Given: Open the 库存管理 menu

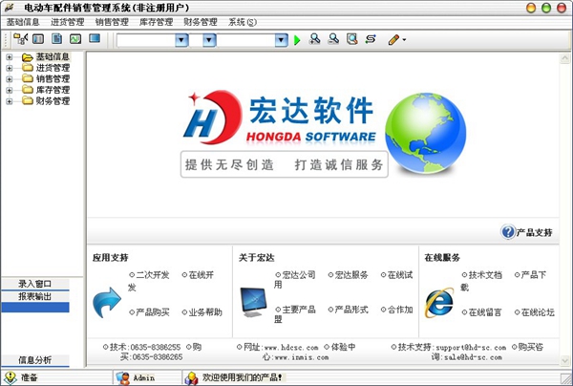Looking at the screenshot, I should [x=156, y=22].
